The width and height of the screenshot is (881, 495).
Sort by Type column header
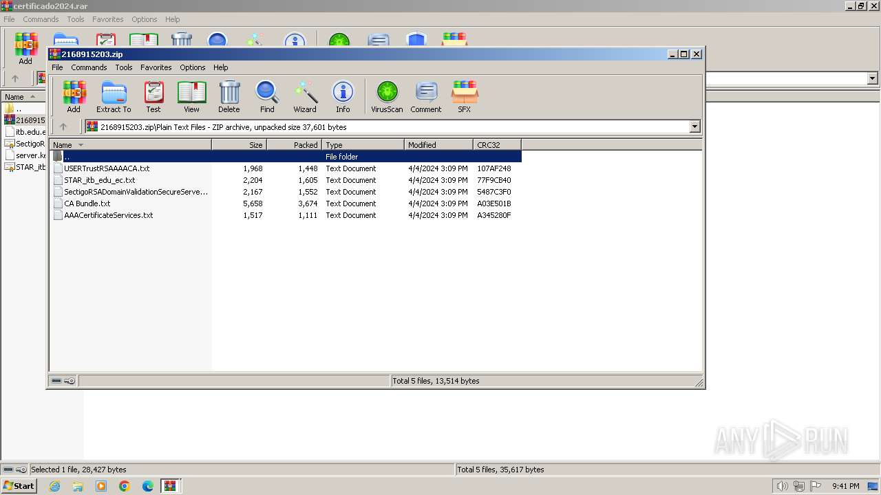(x=363, y=145)
